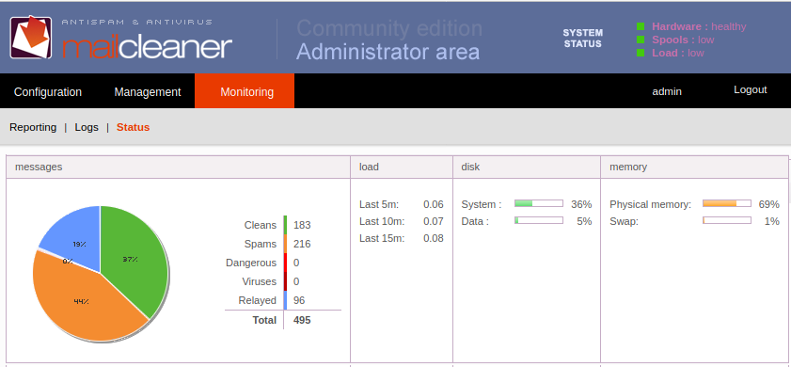Click the green Spools status indicator square

coord(641,40)
